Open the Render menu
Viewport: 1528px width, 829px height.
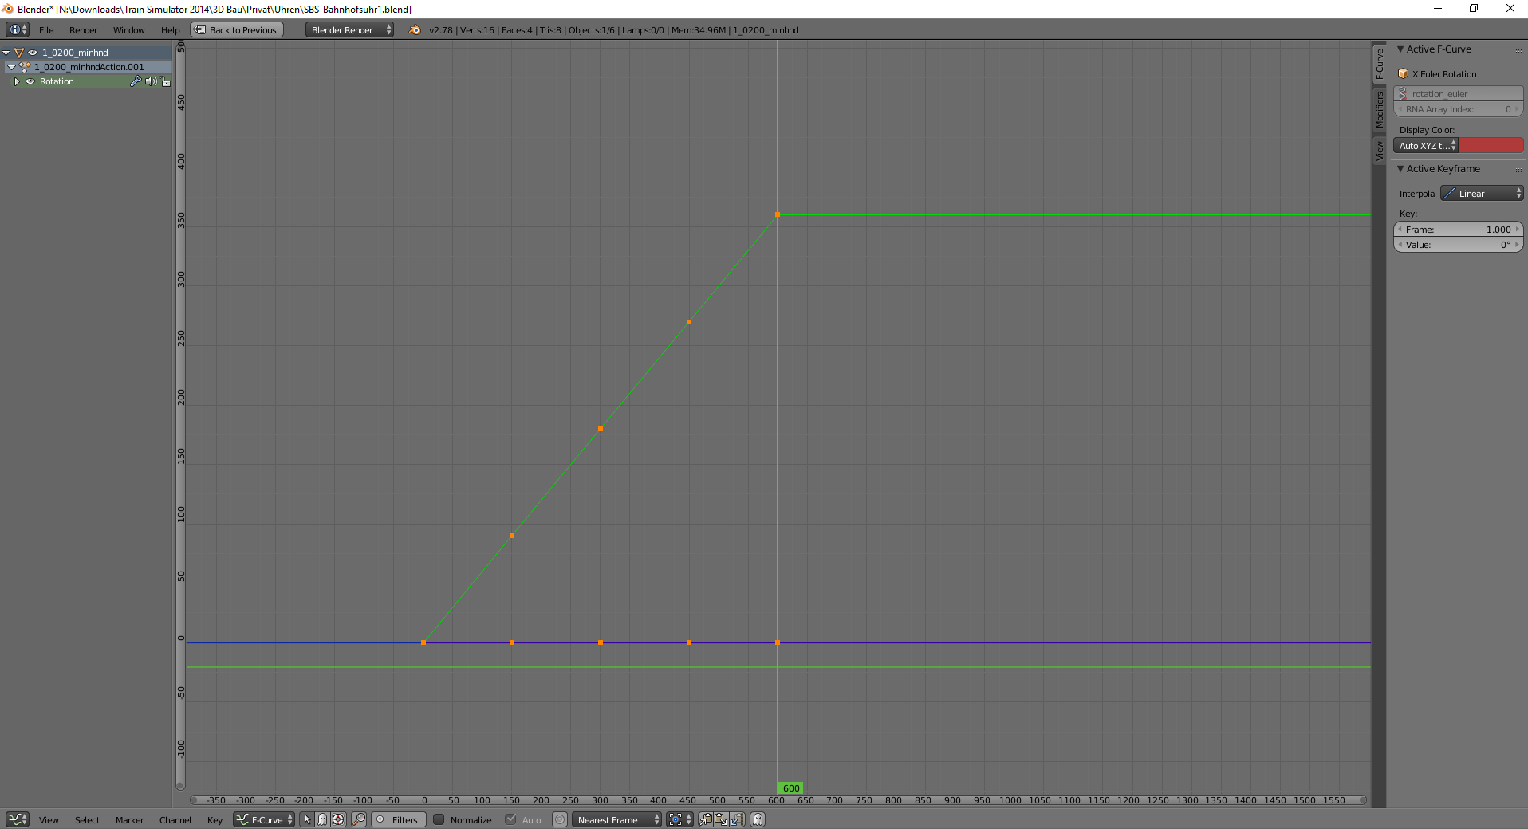(83, 30)
